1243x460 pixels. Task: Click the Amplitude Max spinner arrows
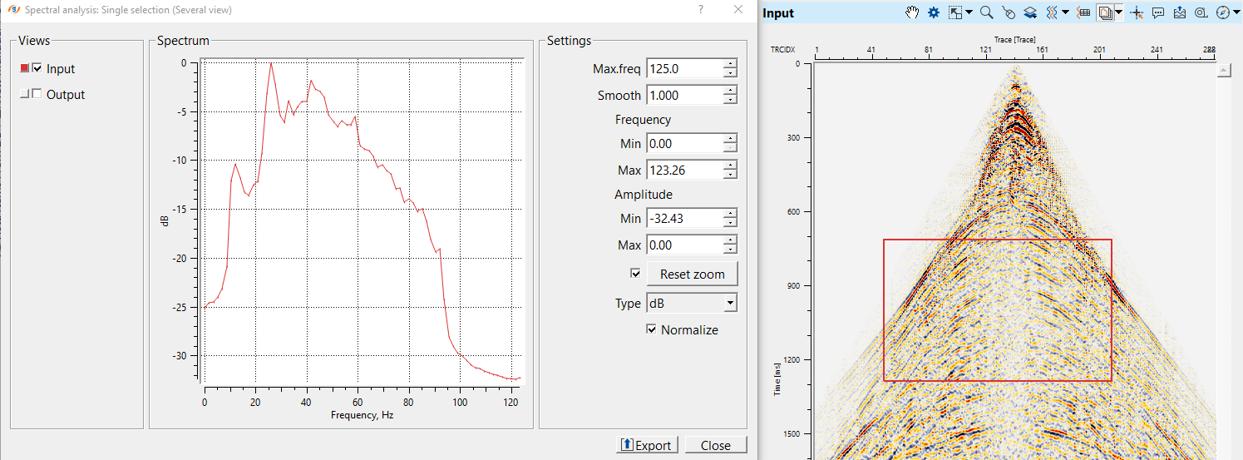[x=730, y=245]
